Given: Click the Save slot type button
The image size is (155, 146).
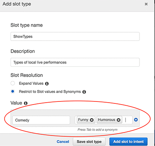Looking at the screenshot, I should click(89, 142).
